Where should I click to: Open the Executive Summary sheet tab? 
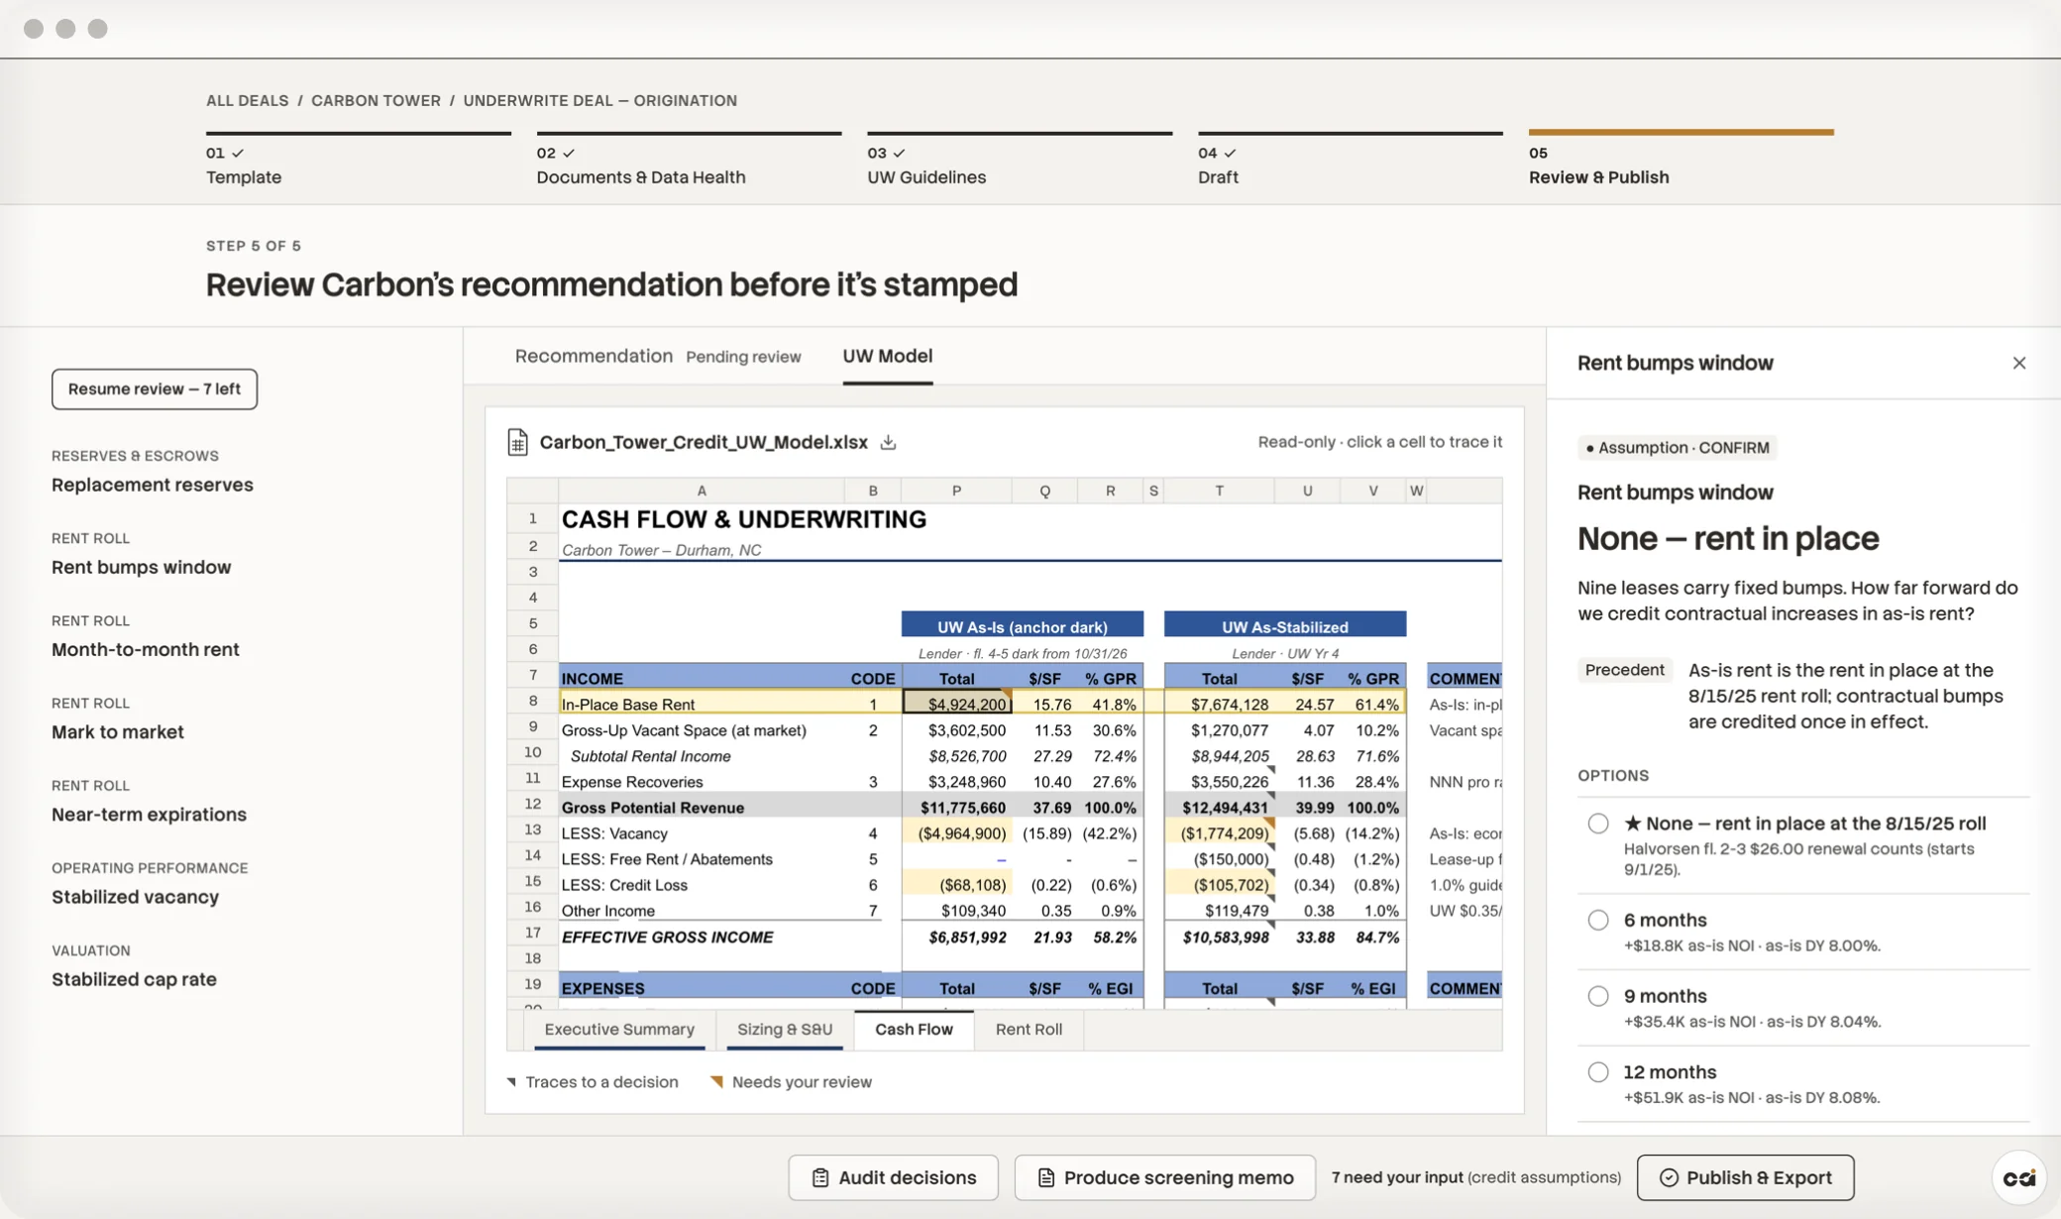(619, 1029)
